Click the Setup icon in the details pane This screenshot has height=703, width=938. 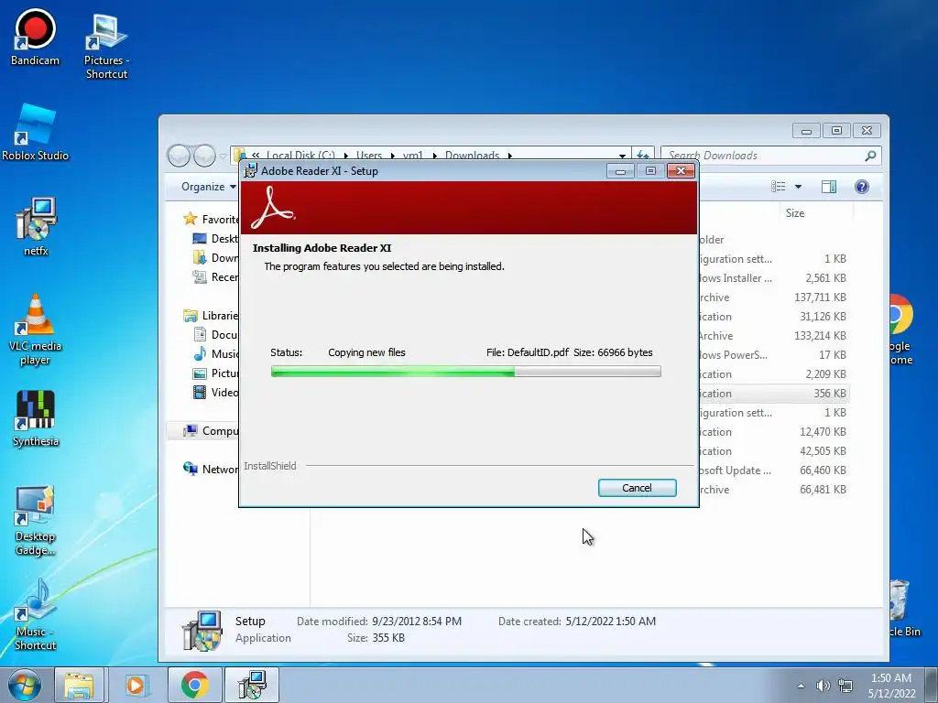tap(202, 630)
